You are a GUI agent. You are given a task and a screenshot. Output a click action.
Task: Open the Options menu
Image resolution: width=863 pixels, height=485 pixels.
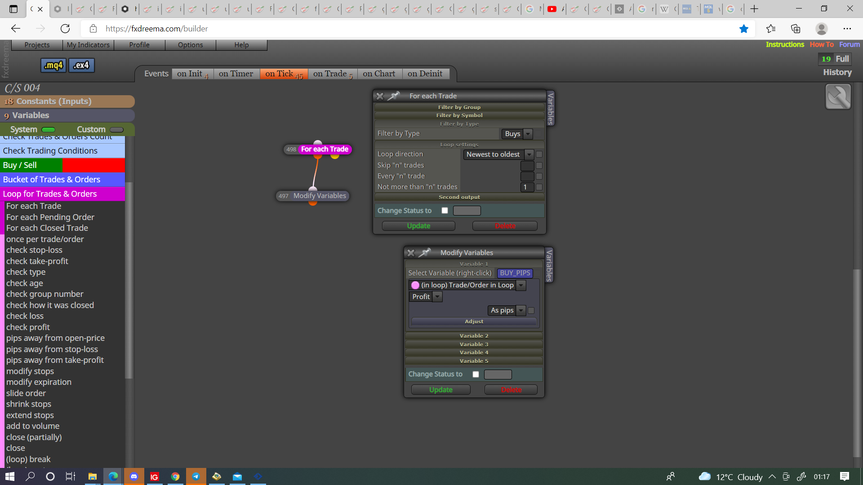tap(191, 45)
